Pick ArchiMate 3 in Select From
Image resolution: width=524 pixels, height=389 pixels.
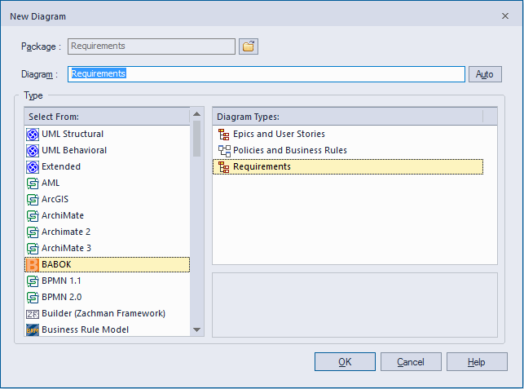[x=67, y=248]
